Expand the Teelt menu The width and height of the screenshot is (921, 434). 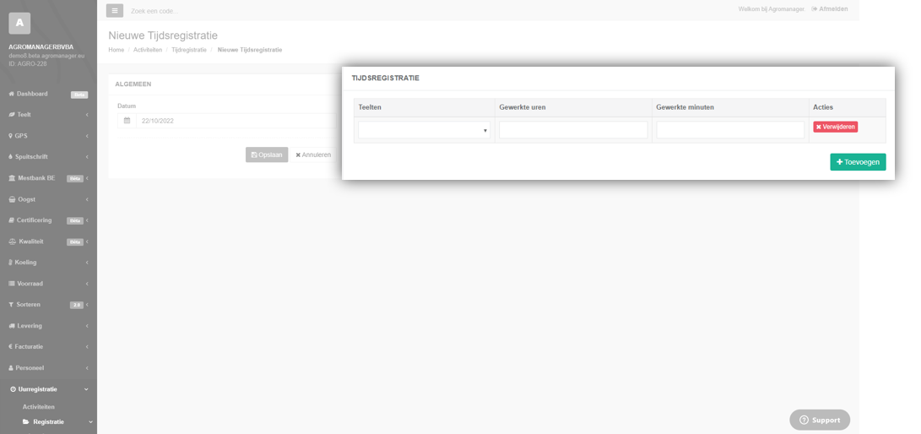point(48,115)
